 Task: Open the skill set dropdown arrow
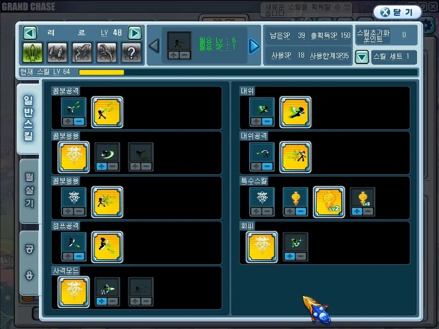362,57
